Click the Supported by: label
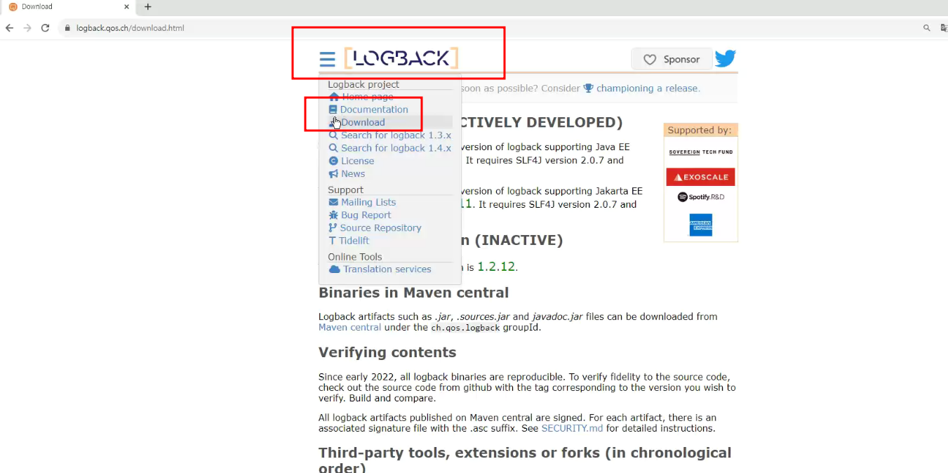The width and height of the screenshot is (948, 473). (700, 130)
